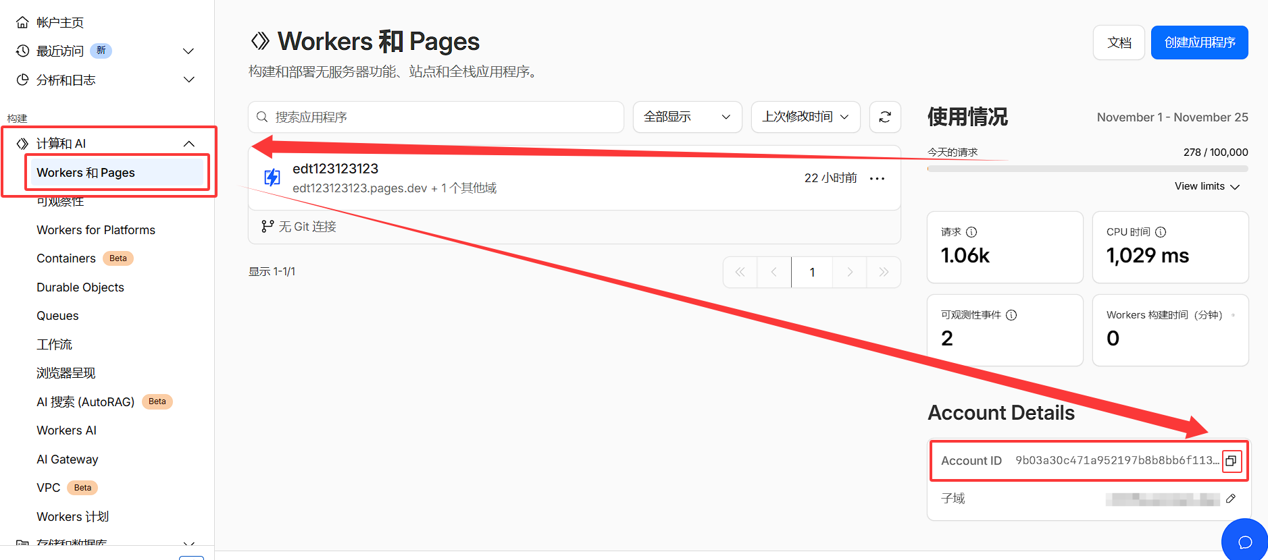1268x560 pixels.
Task: Open the edt123123123 Pages project icon
Action: (272, 177)
